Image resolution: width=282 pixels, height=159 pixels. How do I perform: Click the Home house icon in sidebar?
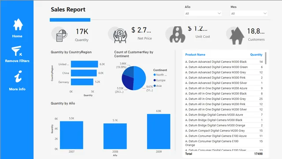[18, 25]
